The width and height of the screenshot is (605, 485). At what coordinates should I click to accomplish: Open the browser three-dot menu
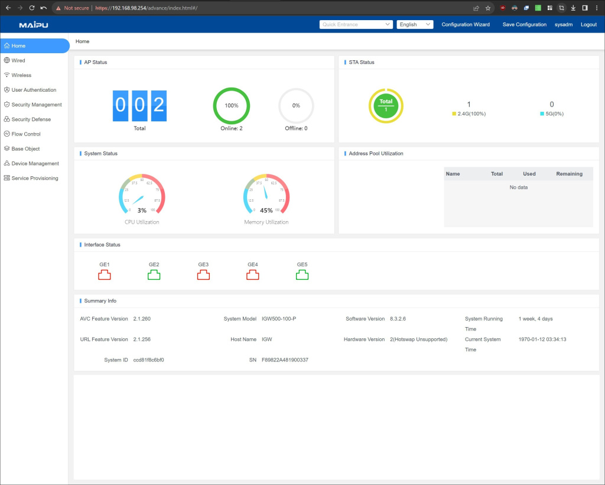pyautogui.click(x=597, y=8)
